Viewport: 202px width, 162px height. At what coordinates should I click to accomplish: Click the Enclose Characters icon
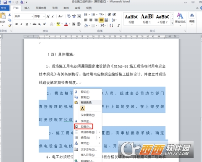[79, 24]
